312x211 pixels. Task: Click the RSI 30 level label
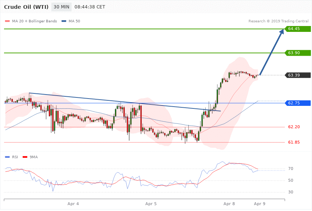[291, 192]
